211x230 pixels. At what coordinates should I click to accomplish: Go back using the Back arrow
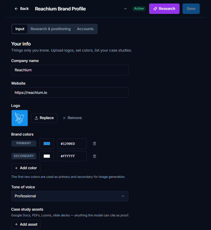[x=22, y=9]
